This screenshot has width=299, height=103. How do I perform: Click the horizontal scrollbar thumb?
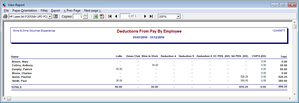9,99
